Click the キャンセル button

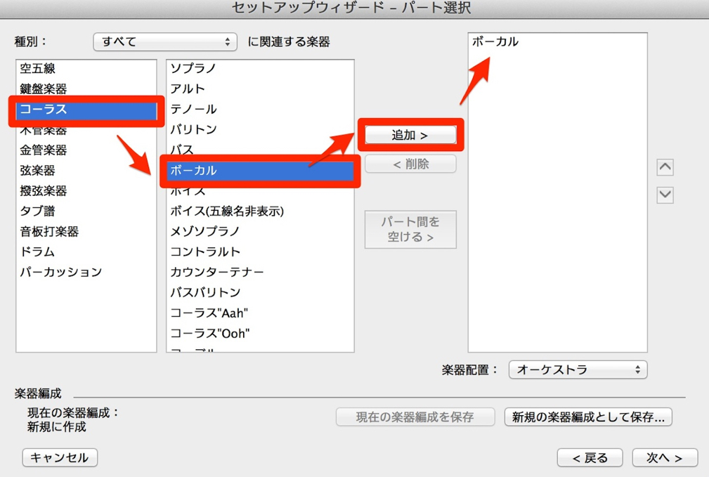click(60, 457)
